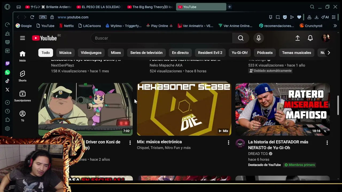
Task: Open the DREAD TCG channel link
Action: (x=258, y=154)
